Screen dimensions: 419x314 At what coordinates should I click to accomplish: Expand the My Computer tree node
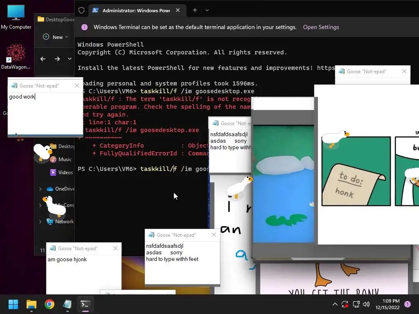tap(41, 205)
